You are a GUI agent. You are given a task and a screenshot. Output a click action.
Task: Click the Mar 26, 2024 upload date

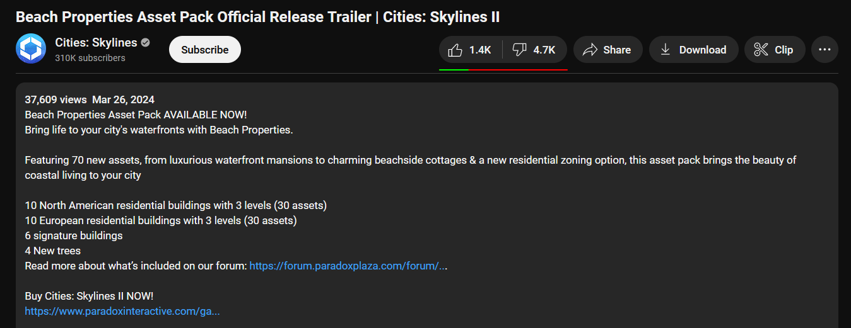123,99
